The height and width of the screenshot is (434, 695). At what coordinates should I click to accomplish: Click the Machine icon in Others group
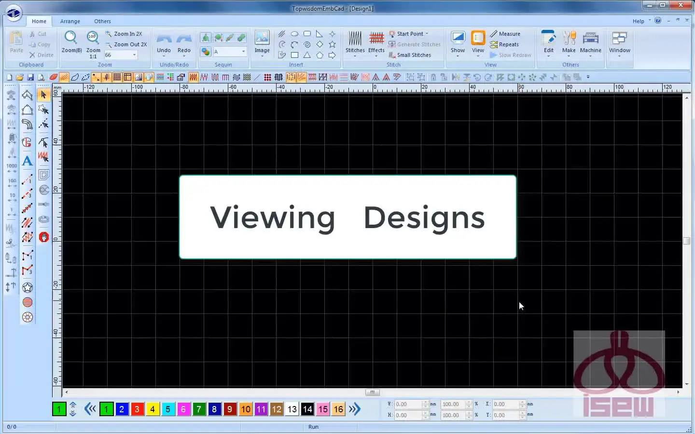[x=591, y=44]
